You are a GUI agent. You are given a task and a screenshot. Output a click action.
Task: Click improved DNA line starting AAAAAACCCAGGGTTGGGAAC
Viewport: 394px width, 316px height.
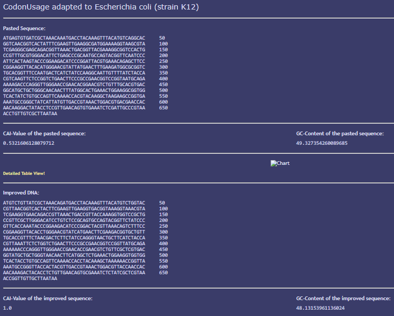74,249
